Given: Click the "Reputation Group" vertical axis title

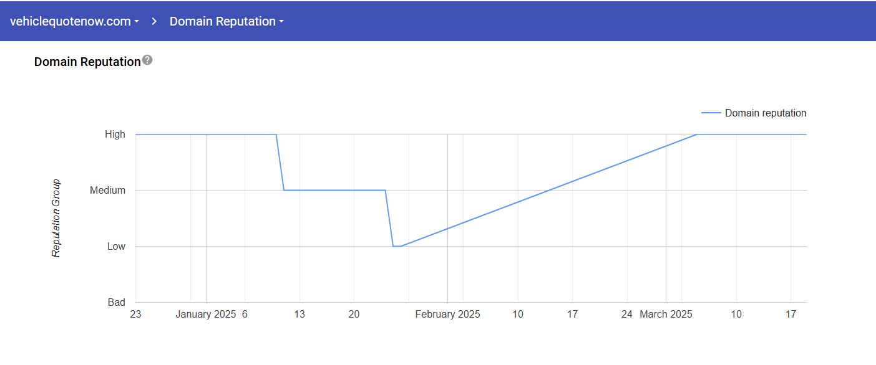Looking at the screenshot, I should click(56, 218).
